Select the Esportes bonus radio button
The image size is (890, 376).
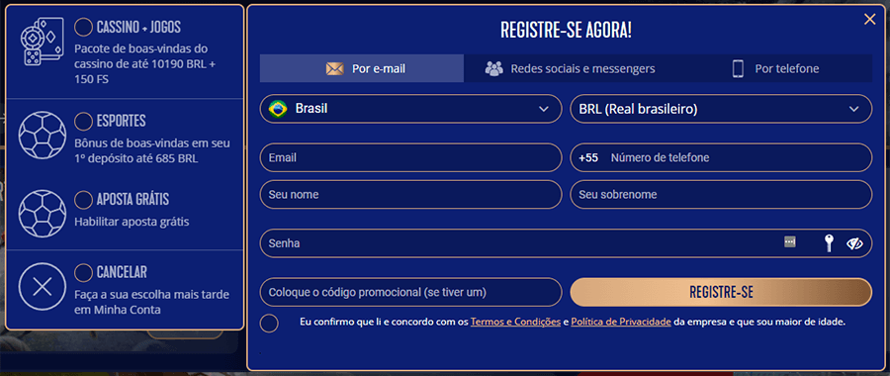pyautogui.click(x=84, y=121)
